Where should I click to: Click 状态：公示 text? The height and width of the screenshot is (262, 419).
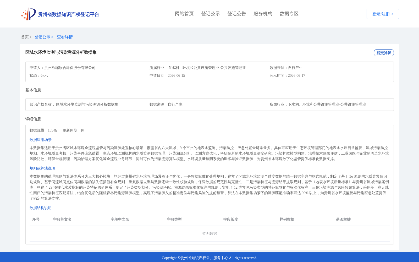pyautogui.click(x=39, y=75)
